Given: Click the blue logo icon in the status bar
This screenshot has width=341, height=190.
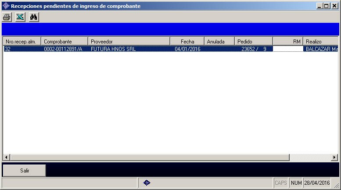Looking at the screenshot, I should (x=147, y=183).
